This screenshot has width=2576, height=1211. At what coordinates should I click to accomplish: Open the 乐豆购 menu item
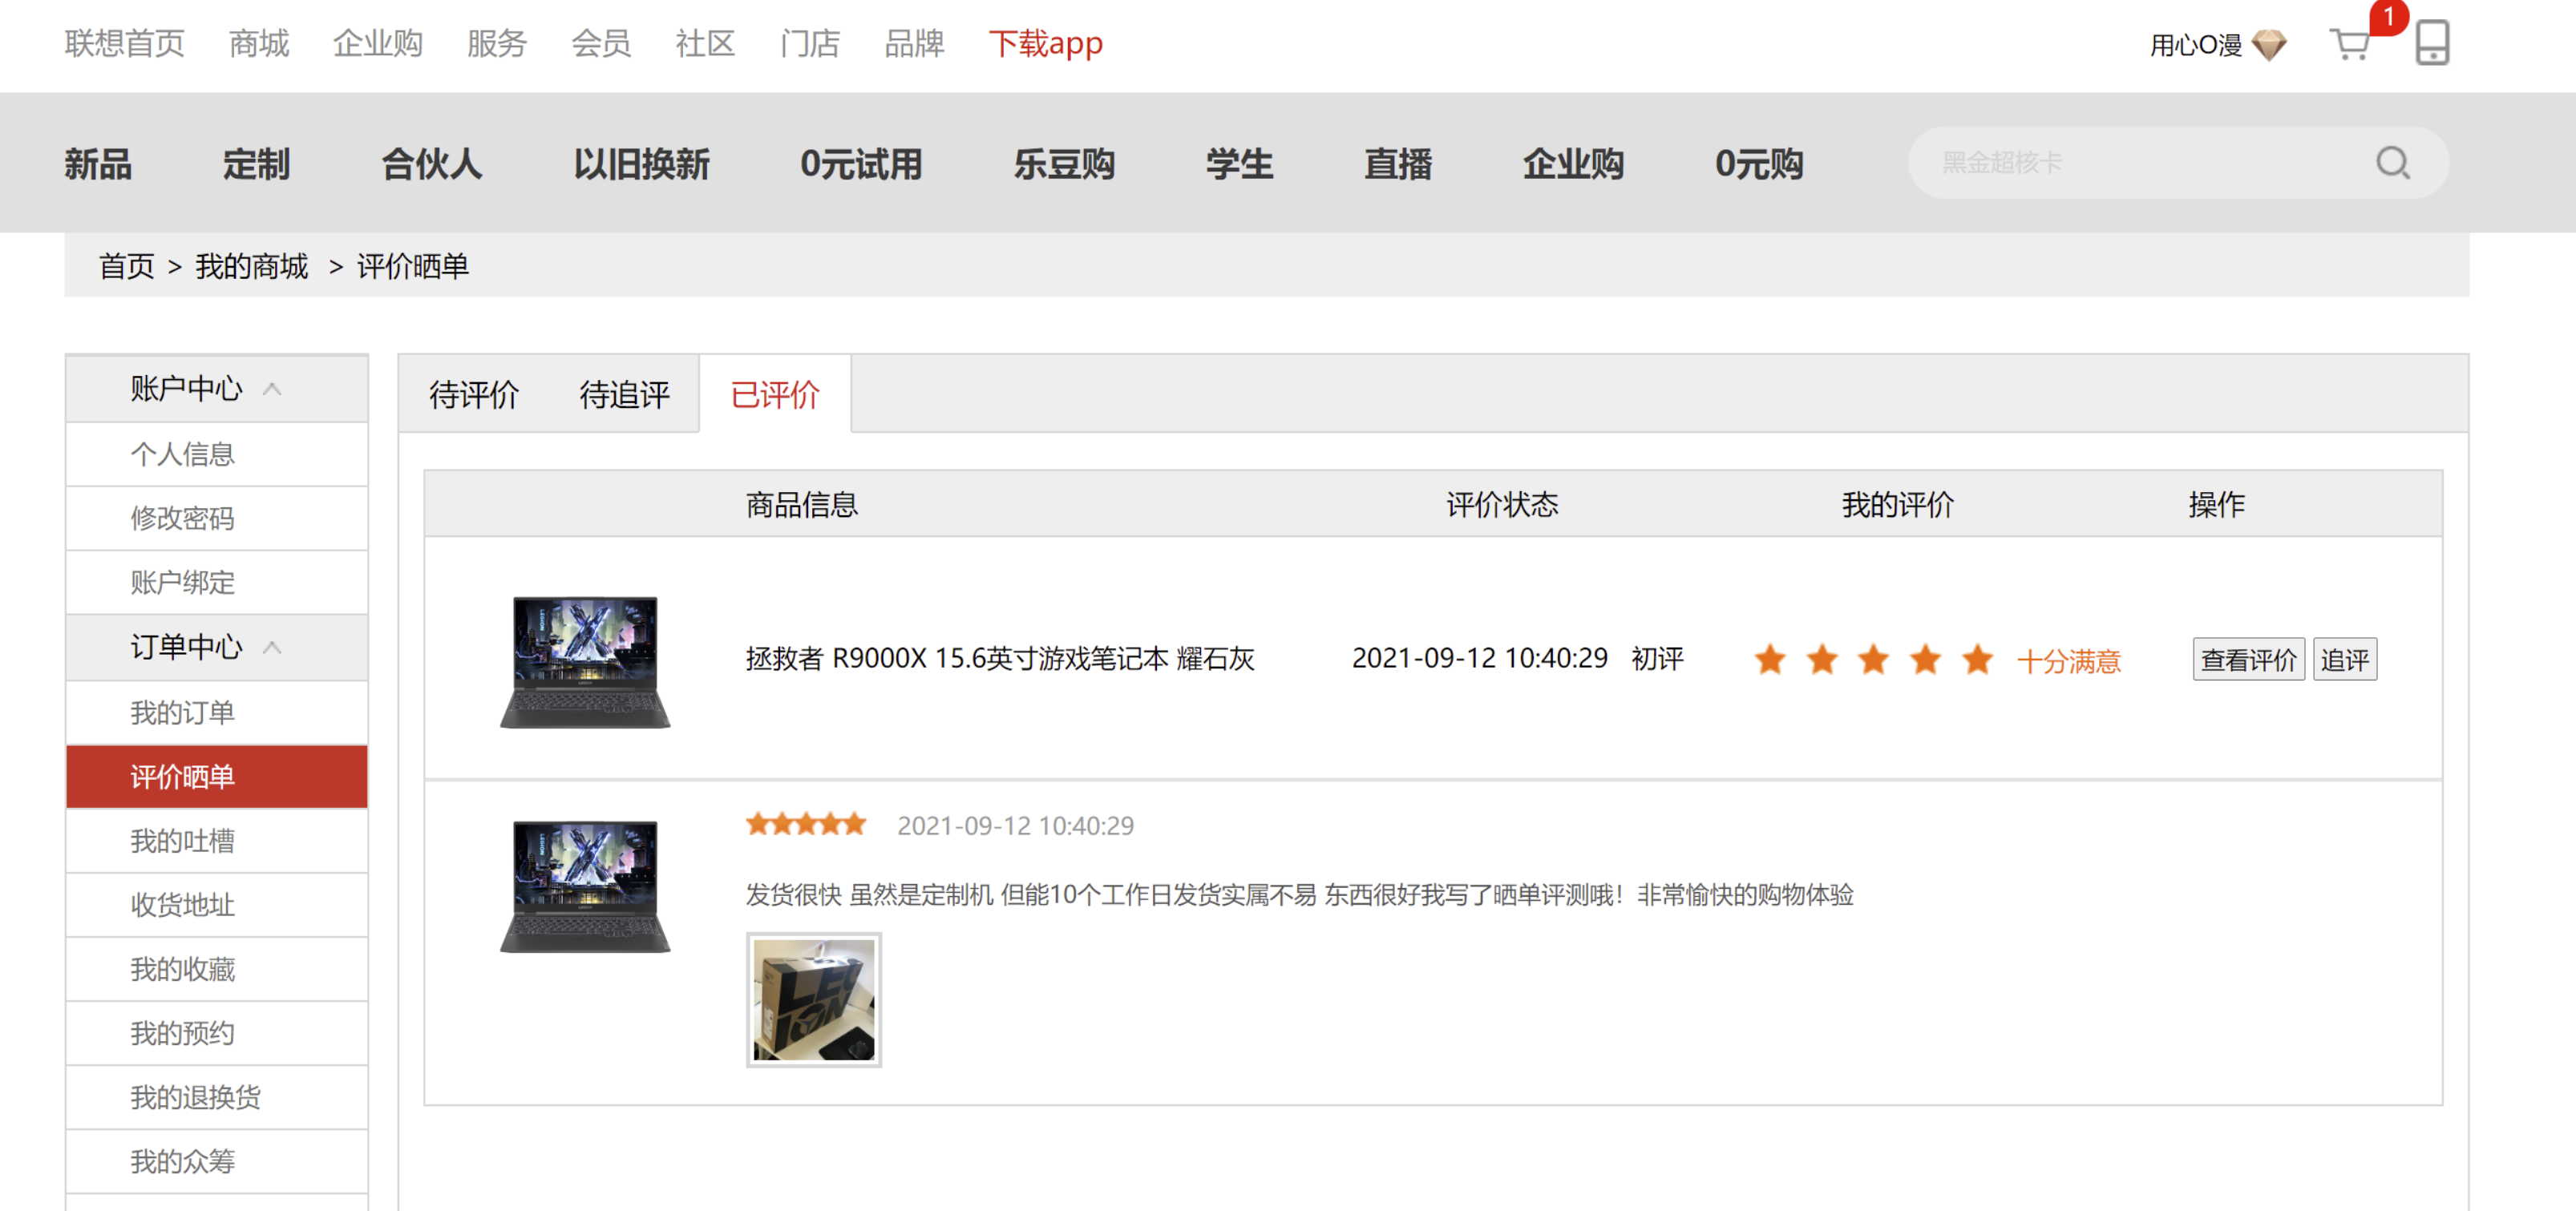1064,163
